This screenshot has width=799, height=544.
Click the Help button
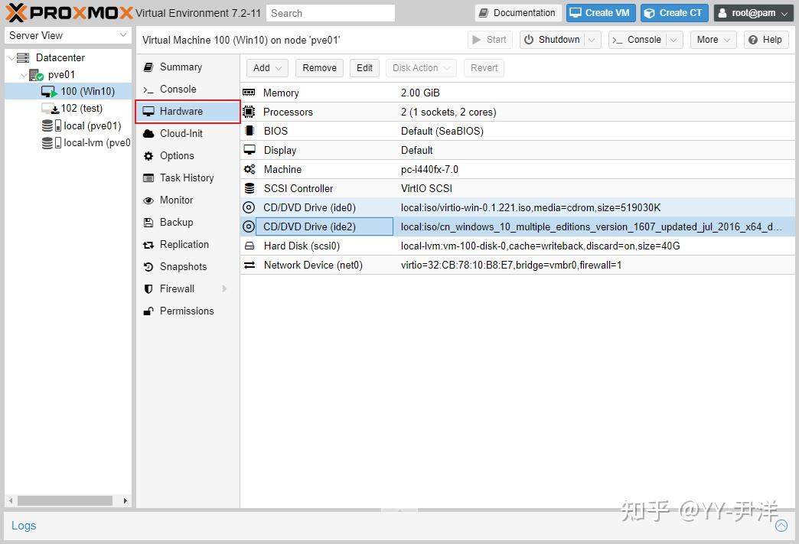pyautogui.click(x=765, y=39)
